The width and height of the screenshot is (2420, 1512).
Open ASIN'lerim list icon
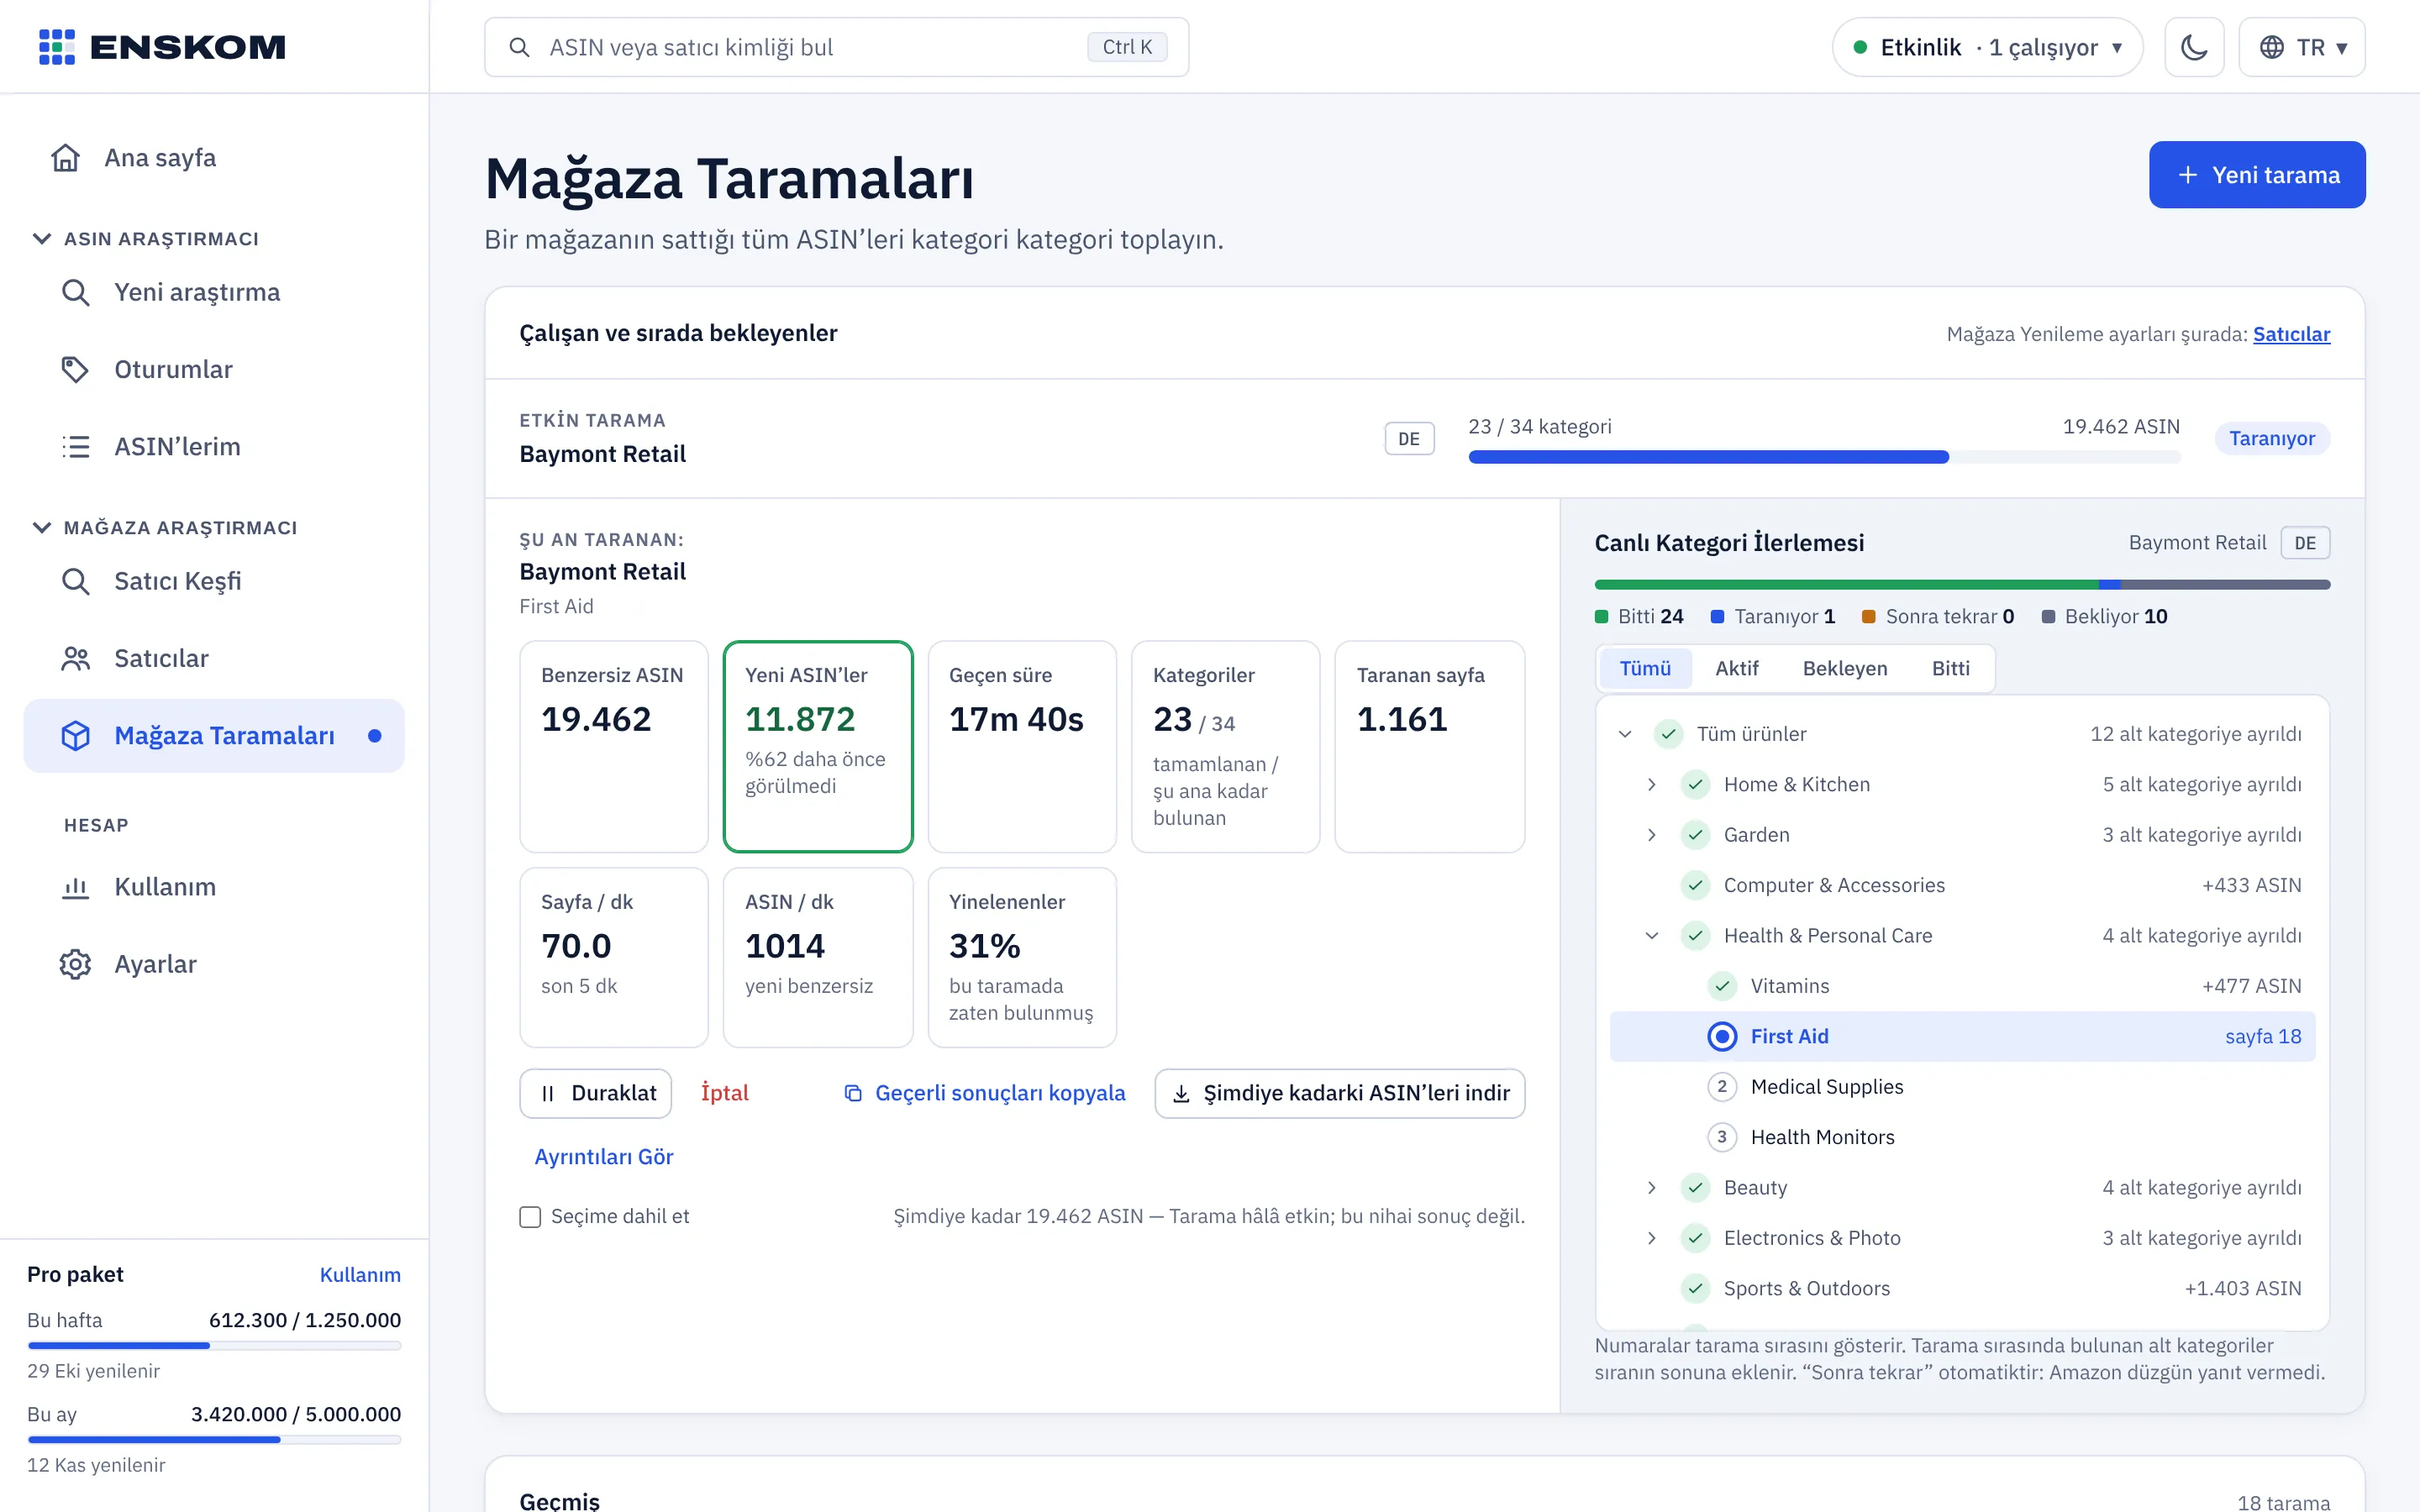click(x=75, y=446)
